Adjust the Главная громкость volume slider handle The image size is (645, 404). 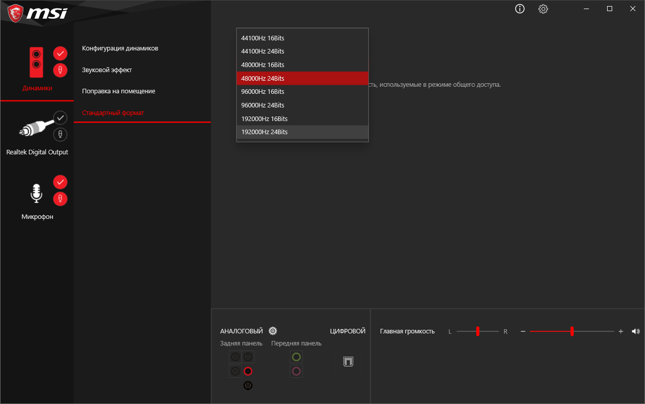tap(572, 331)
